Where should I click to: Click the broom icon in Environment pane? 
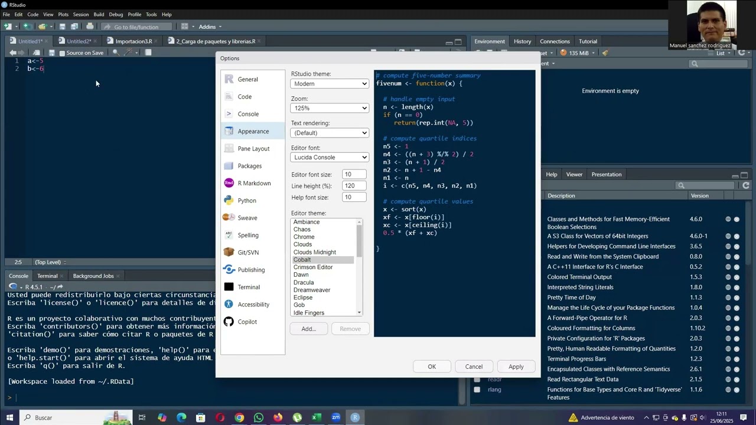[x=605, y=53]
